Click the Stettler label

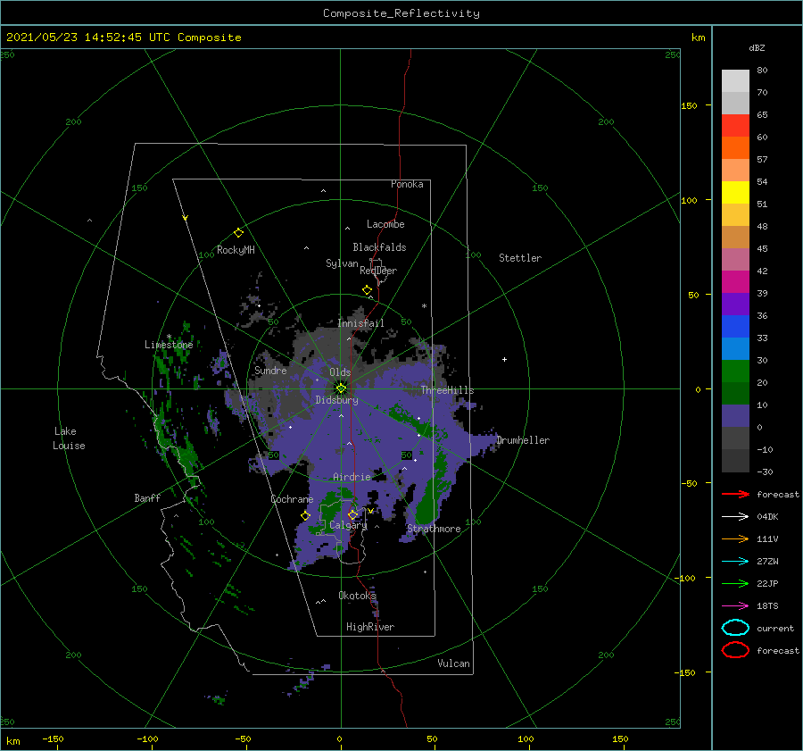(x=520, y=258)
